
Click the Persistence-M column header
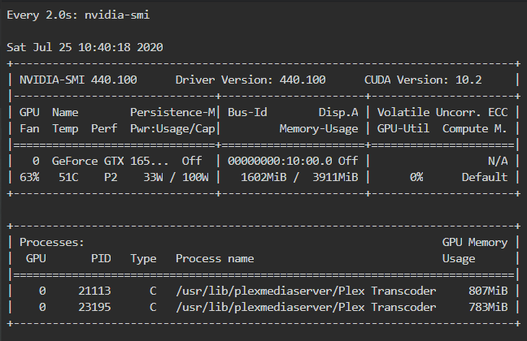(x=172, y=112)
